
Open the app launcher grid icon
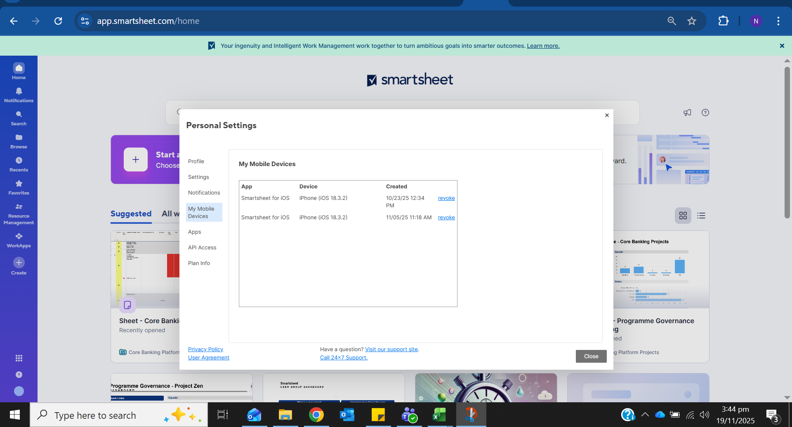click(x=19, y=358)
